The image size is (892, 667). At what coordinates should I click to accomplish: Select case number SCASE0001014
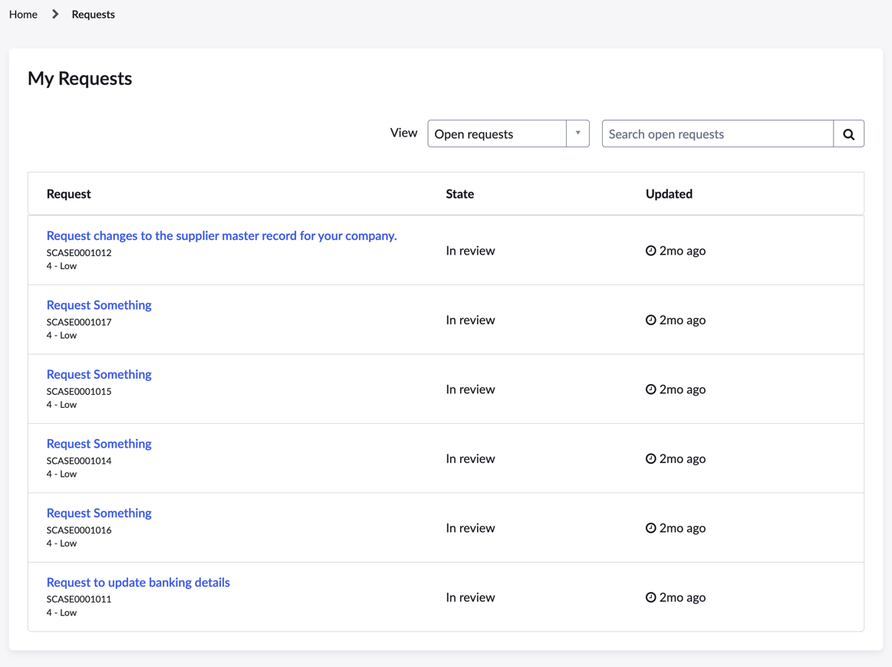79,461
